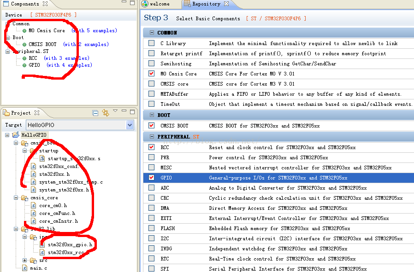Click the GPIO green status icon in the Components tree
Viewport: 414px width, 272px height.
pos(24,65)
